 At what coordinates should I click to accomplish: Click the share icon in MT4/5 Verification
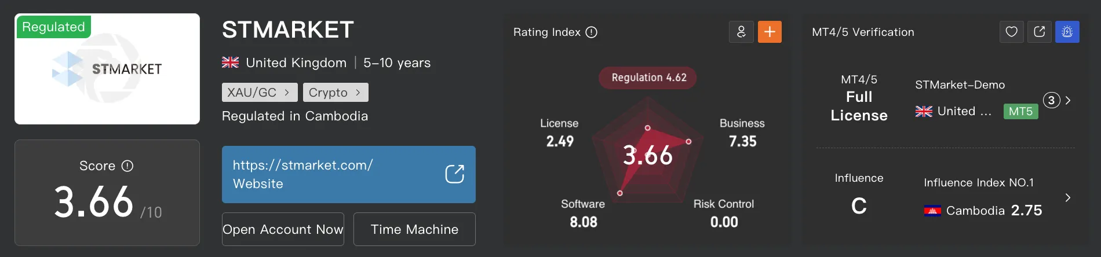tap(1040, 32)
